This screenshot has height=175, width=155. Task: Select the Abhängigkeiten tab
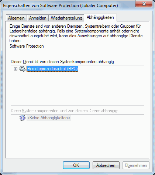coord(100,17)
